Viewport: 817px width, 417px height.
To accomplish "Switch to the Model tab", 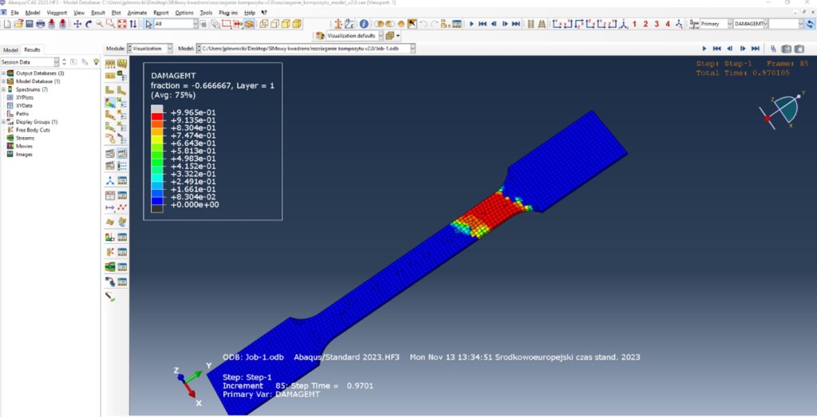I will pyautogui.click(x=10, y=49).
